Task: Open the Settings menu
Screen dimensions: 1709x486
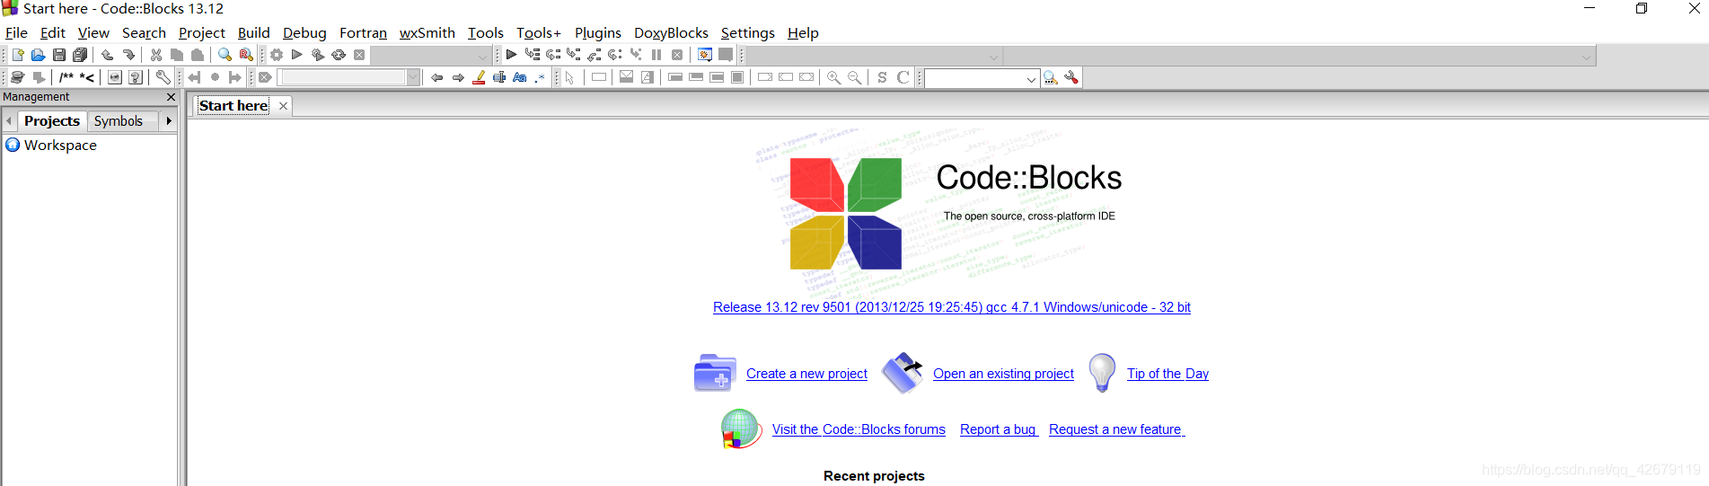Action: 747,32
